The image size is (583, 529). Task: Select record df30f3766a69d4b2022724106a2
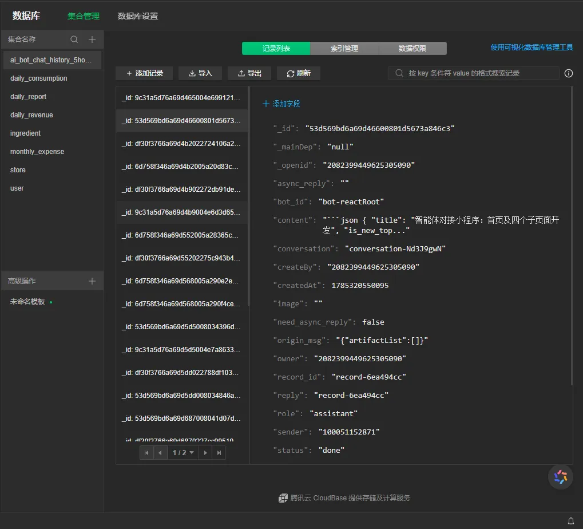(x=181, y=144)
